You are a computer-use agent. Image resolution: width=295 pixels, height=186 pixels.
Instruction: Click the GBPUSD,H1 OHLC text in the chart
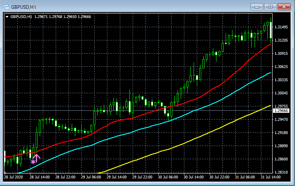(x=51, y=17)
